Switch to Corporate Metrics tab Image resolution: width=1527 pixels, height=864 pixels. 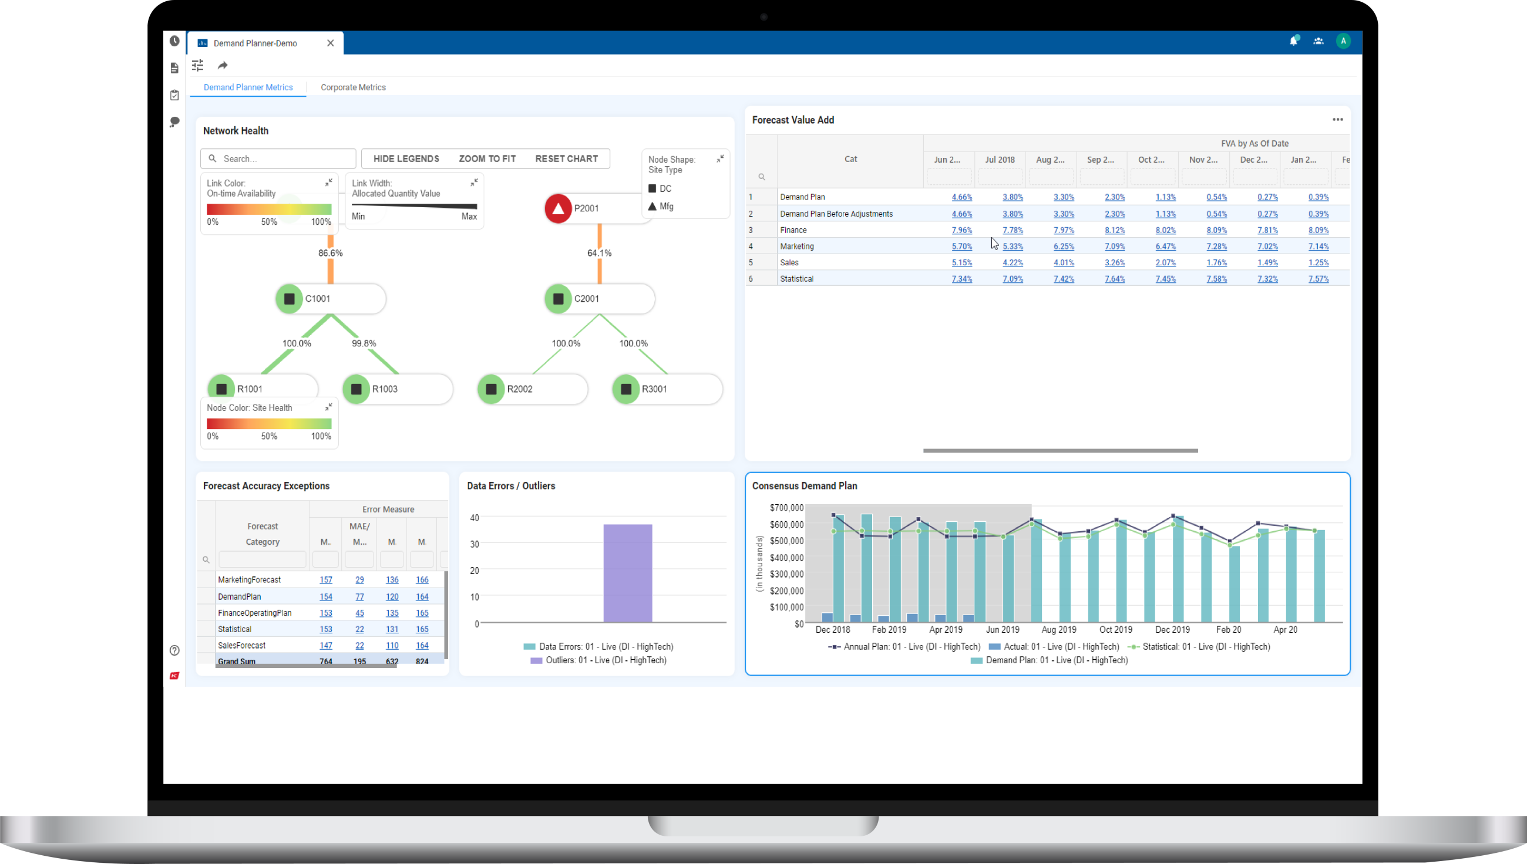pyautogui.click(x=352, y=87)
